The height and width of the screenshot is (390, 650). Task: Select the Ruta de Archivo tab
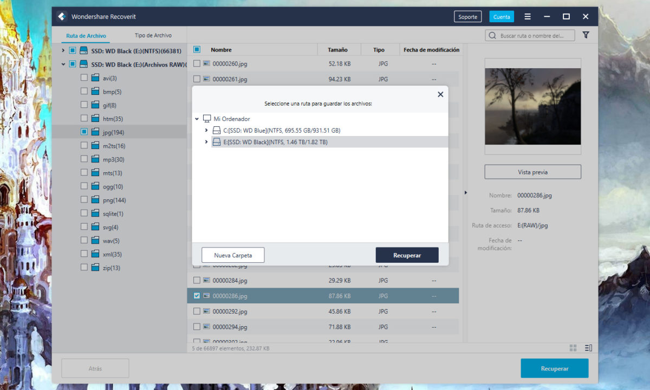[x=86, y=36]
